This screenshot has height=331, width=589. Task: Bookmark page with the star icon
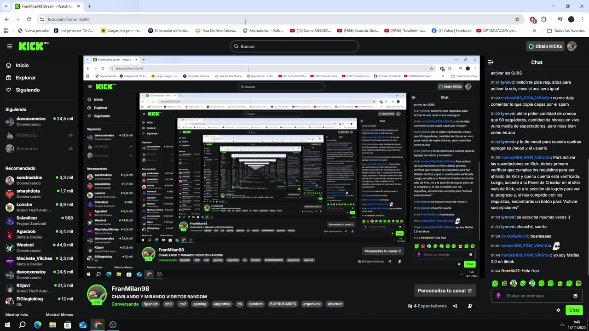tap(517, 19)
